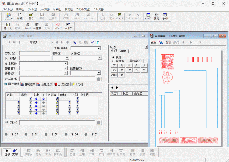The height and width of the screenshot is (162, 229).
Task: Open the 役職名 dropdown
Action: [x=99, y=73]
